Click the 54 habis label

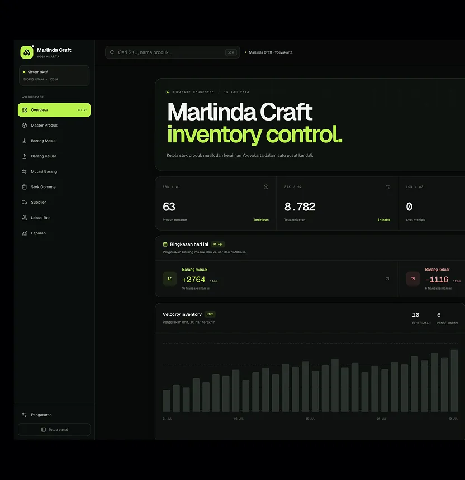click(x=384, y=220)
